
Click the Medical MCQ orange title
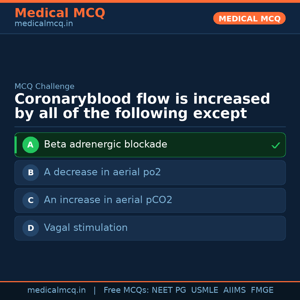tap(60, 13)
